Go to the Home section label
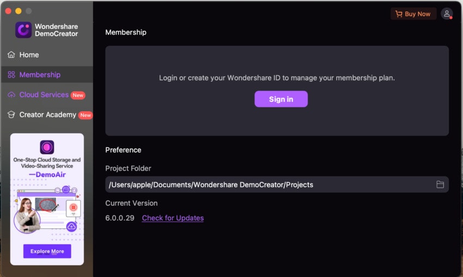The image size is (463, 277). point(29,55)
